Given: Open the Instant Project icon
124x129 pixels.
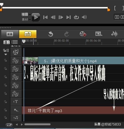Looking at the screenshot, I should click(99, 34).
